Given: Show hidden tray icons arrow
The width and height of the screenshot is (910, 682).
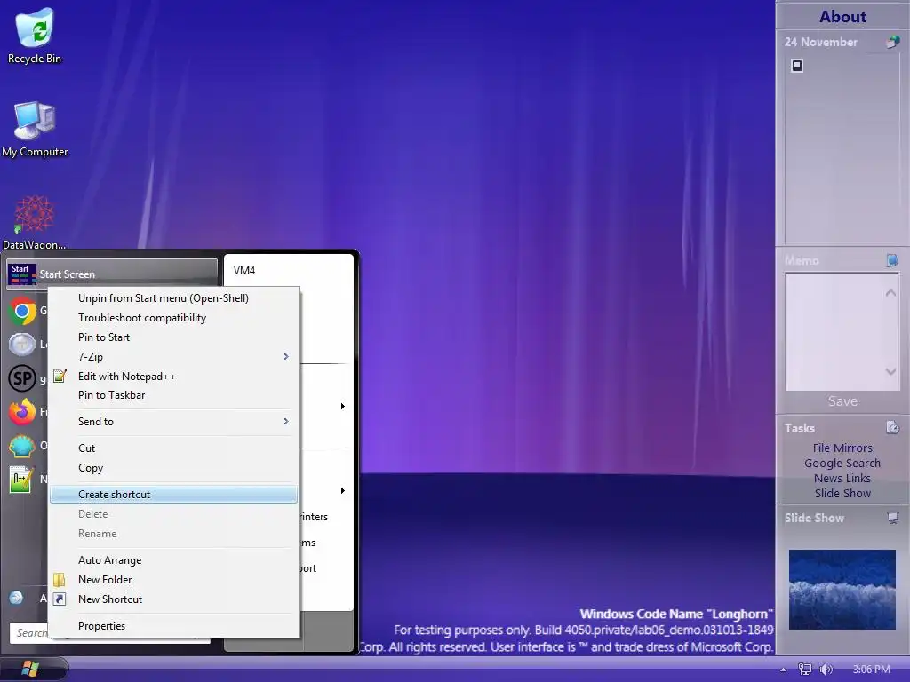Looking at the screenshot, I should point(784,670).
